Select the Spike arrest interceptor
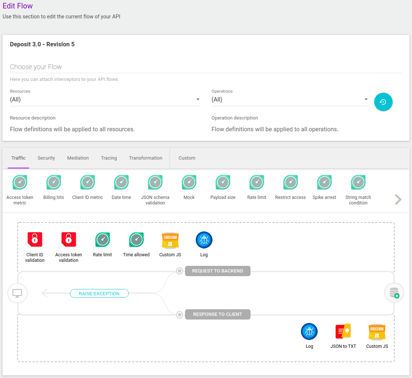 coord(324,183)
